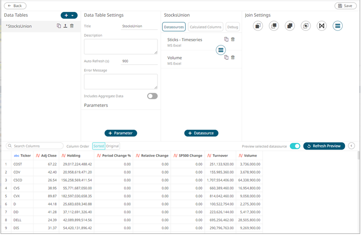Click the upload icon beside StocksUnion
Screen dimensions: 361x235
pos(65,26)
